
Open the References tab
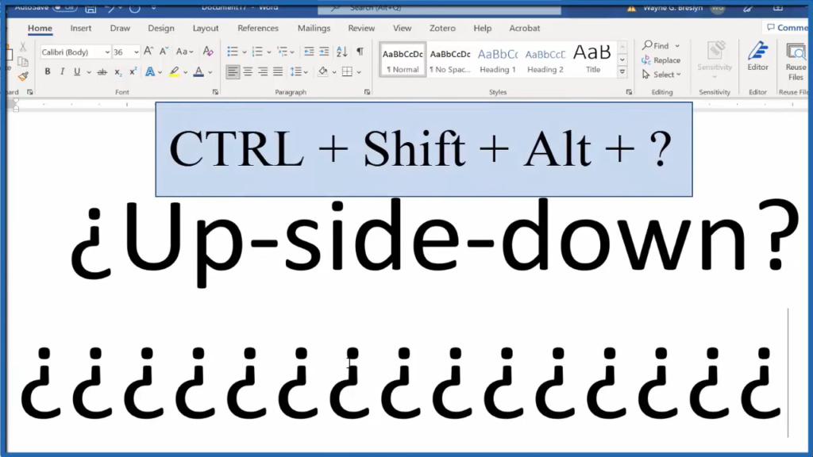(x=258, y=29)
